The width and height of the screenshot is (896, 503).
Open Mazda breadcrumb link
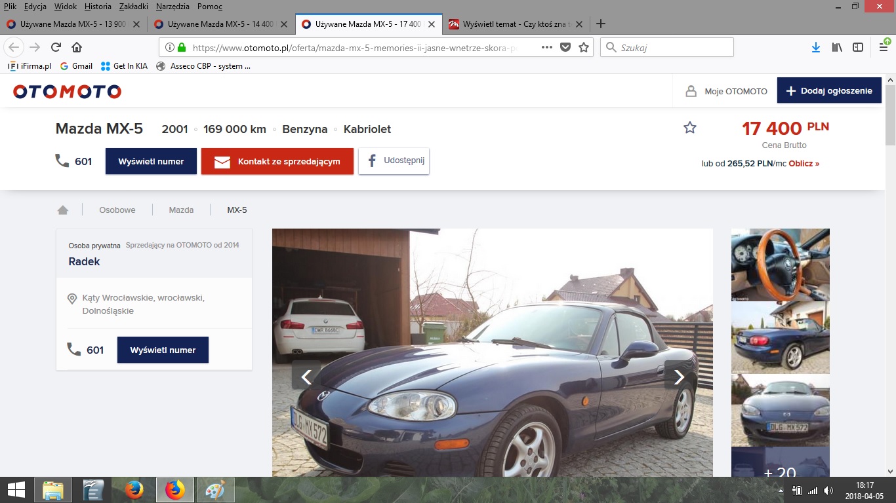tap(181, 210)
